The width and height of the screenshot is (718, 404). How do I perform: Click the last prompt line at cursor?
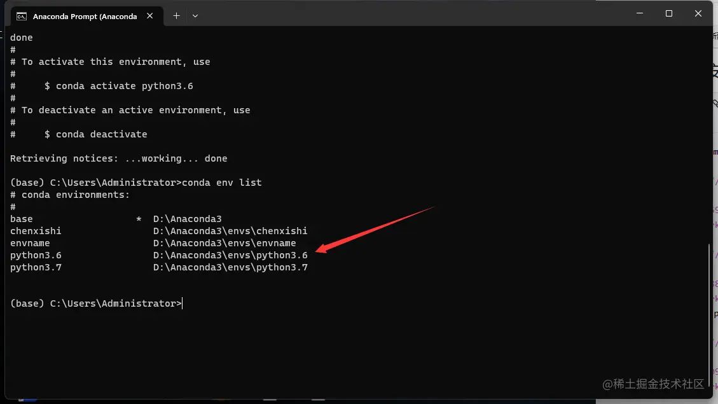coord(96,303)
